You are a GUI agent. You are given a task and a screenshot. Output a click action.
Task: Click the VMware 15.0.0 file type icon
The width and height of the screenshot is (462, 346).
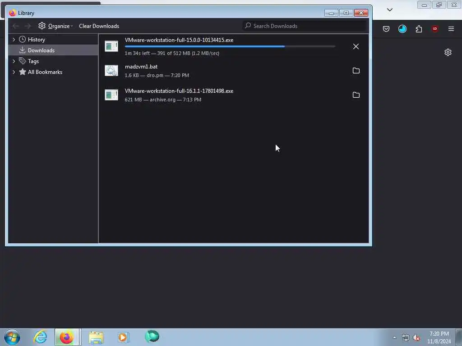point(111,46)
